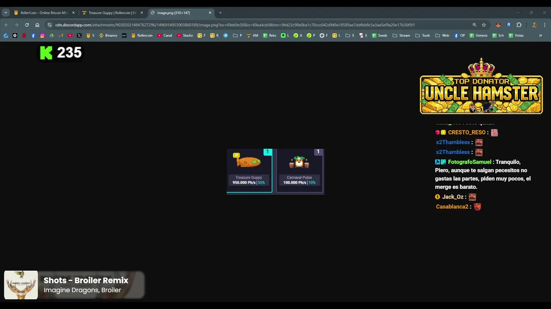Expand the Stream bookmarks folder
551x309 pixels.
(401, 36)
